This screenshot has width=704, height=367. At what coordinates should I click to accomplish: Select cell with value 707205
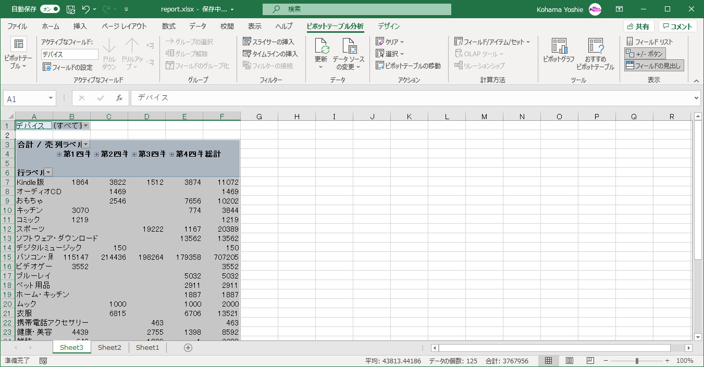tap(221, 257)
